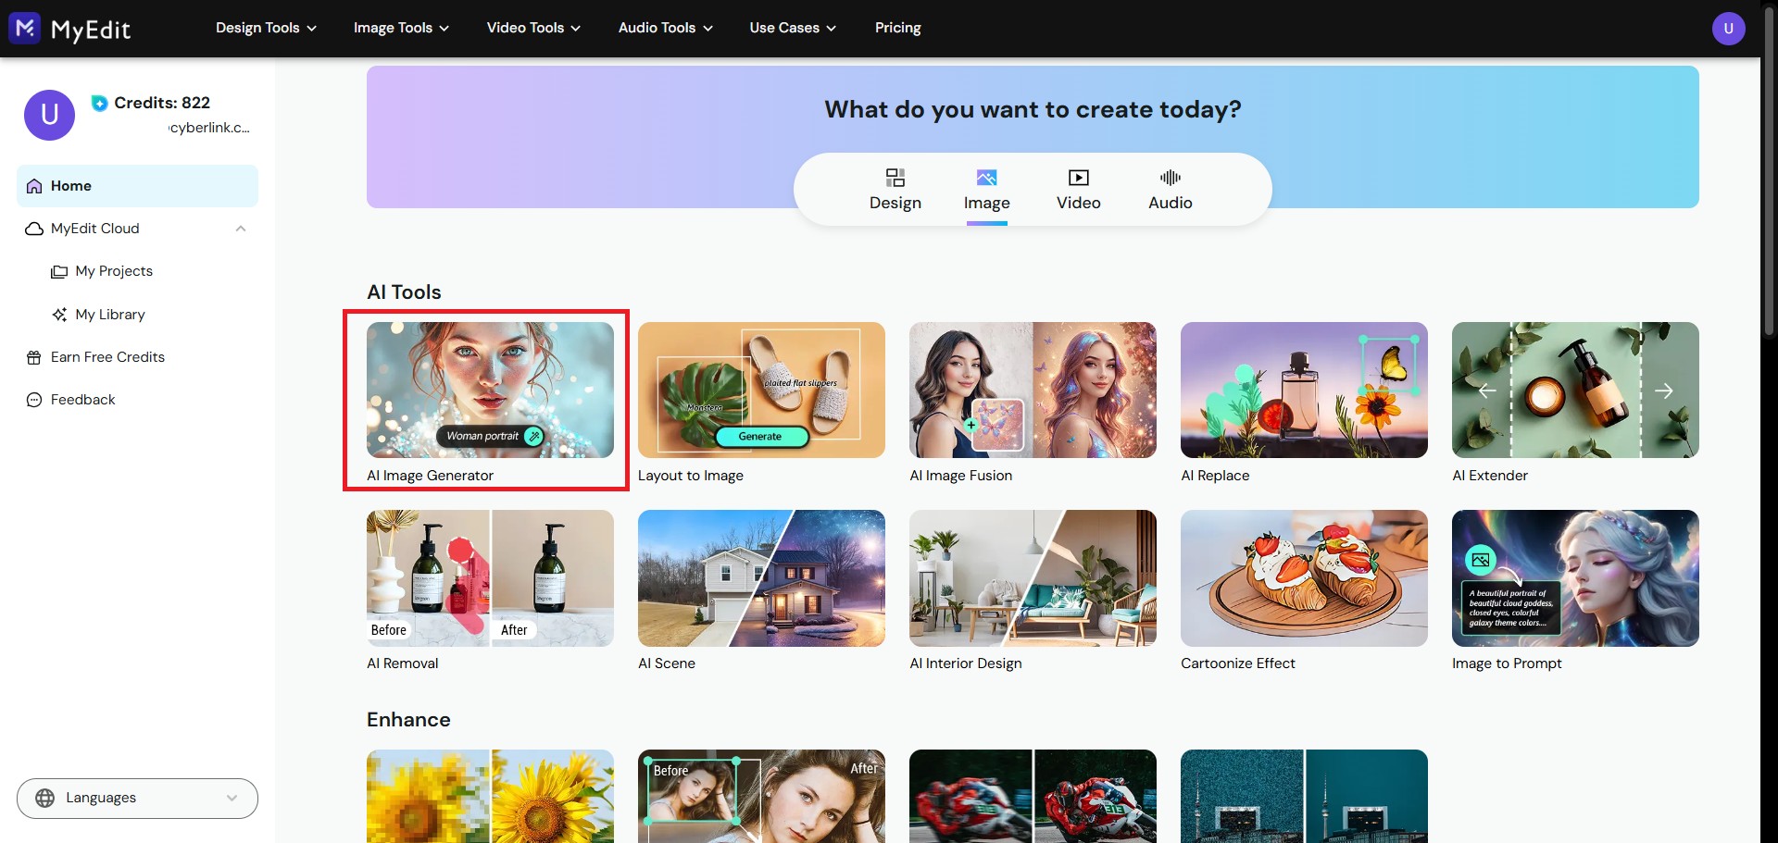This screenshot has height=843, width=1778.
Task: Go to Home in sidebar
Action: [137, 186]
